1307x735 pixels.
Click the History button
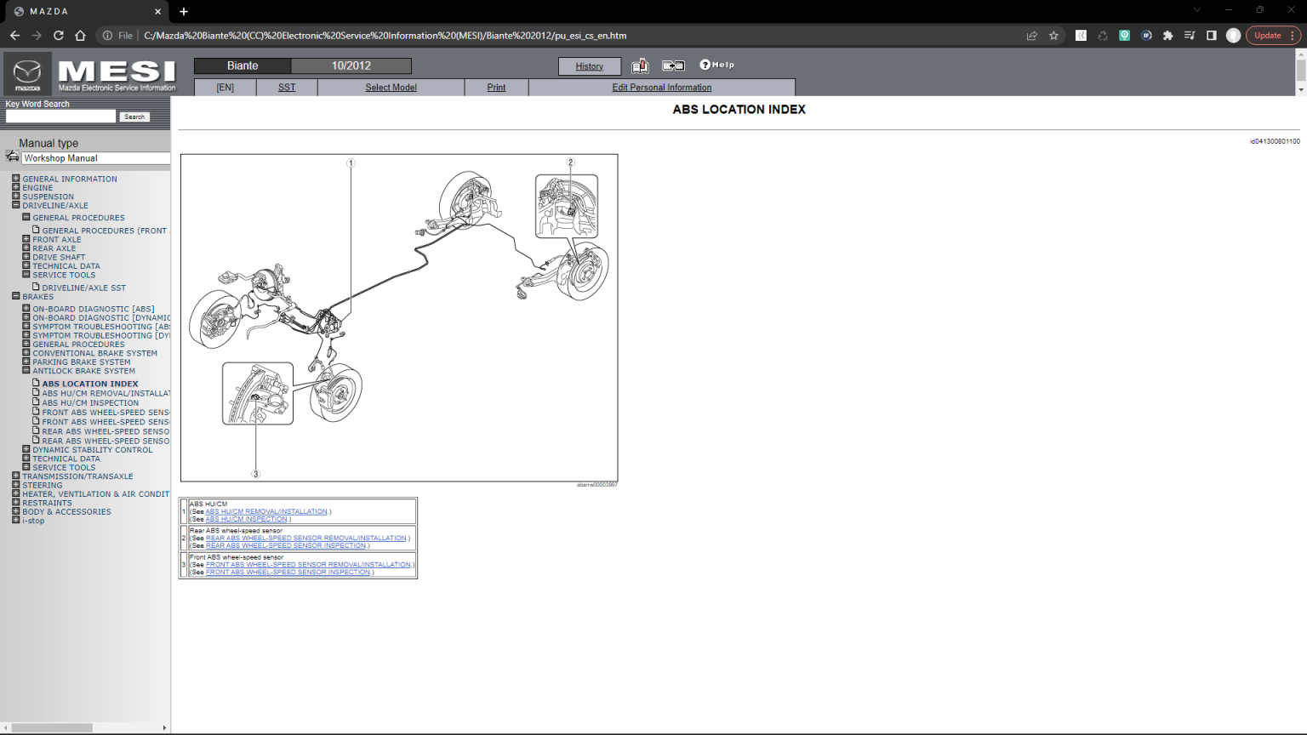589,66
